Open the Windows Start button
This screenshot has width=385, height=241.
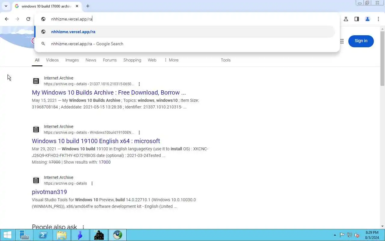(8, 235)
